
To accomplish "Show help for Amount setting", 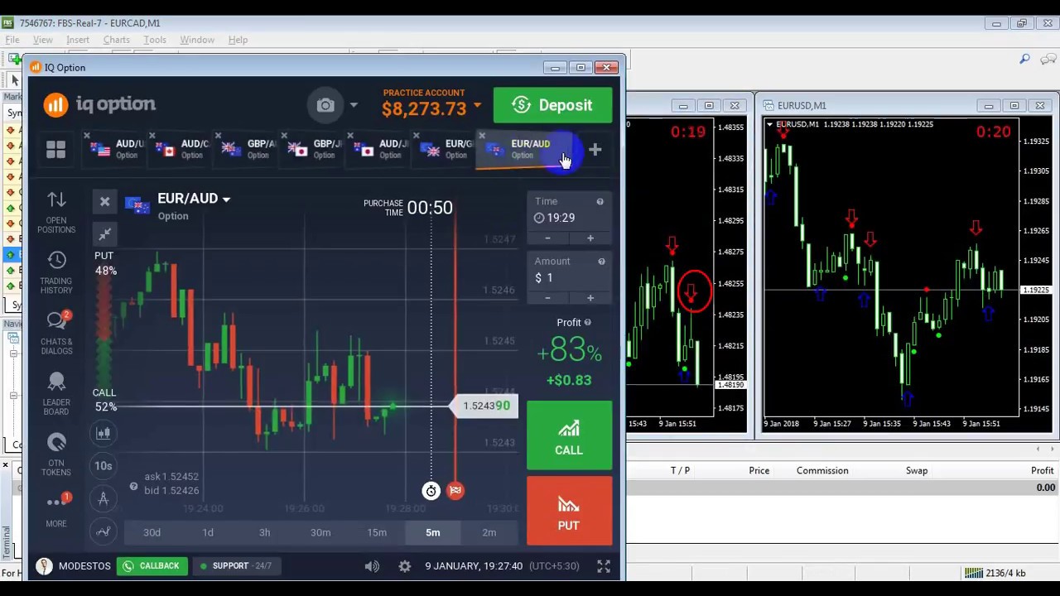I will [601, 262].
